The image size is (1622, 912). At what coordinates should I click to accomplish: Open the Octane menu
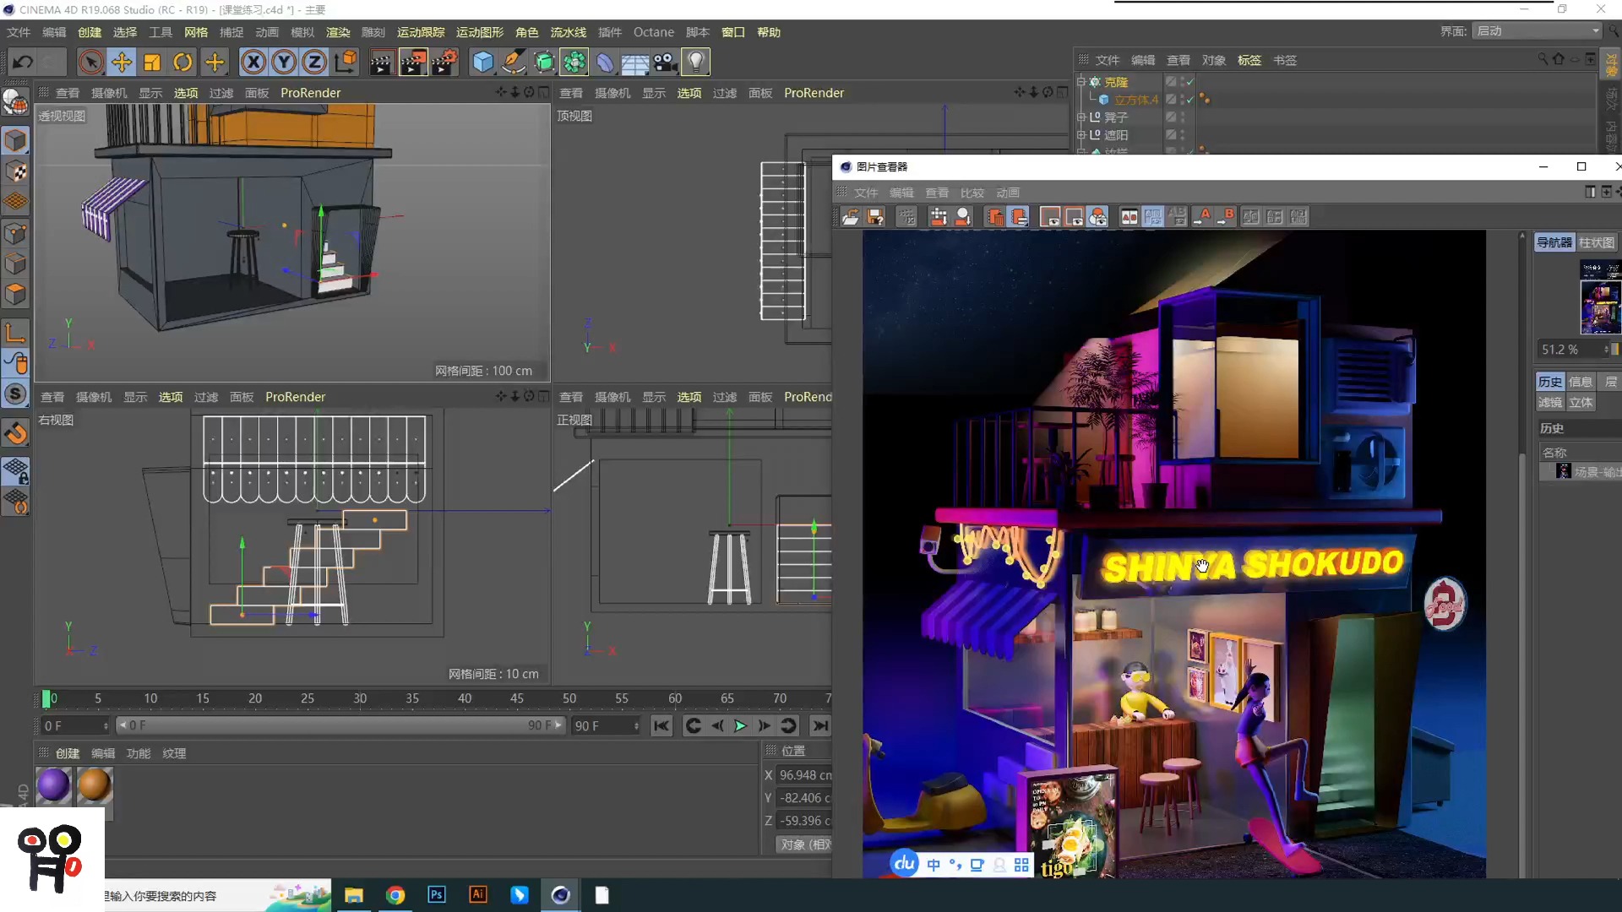(x=654, y=32)
